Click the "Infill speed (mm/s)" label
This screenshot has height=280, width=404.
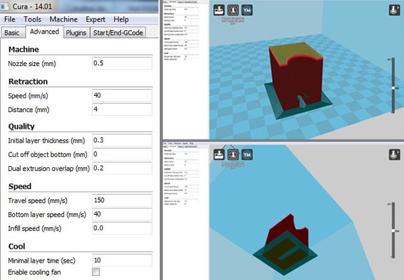(x=35, y=229)
